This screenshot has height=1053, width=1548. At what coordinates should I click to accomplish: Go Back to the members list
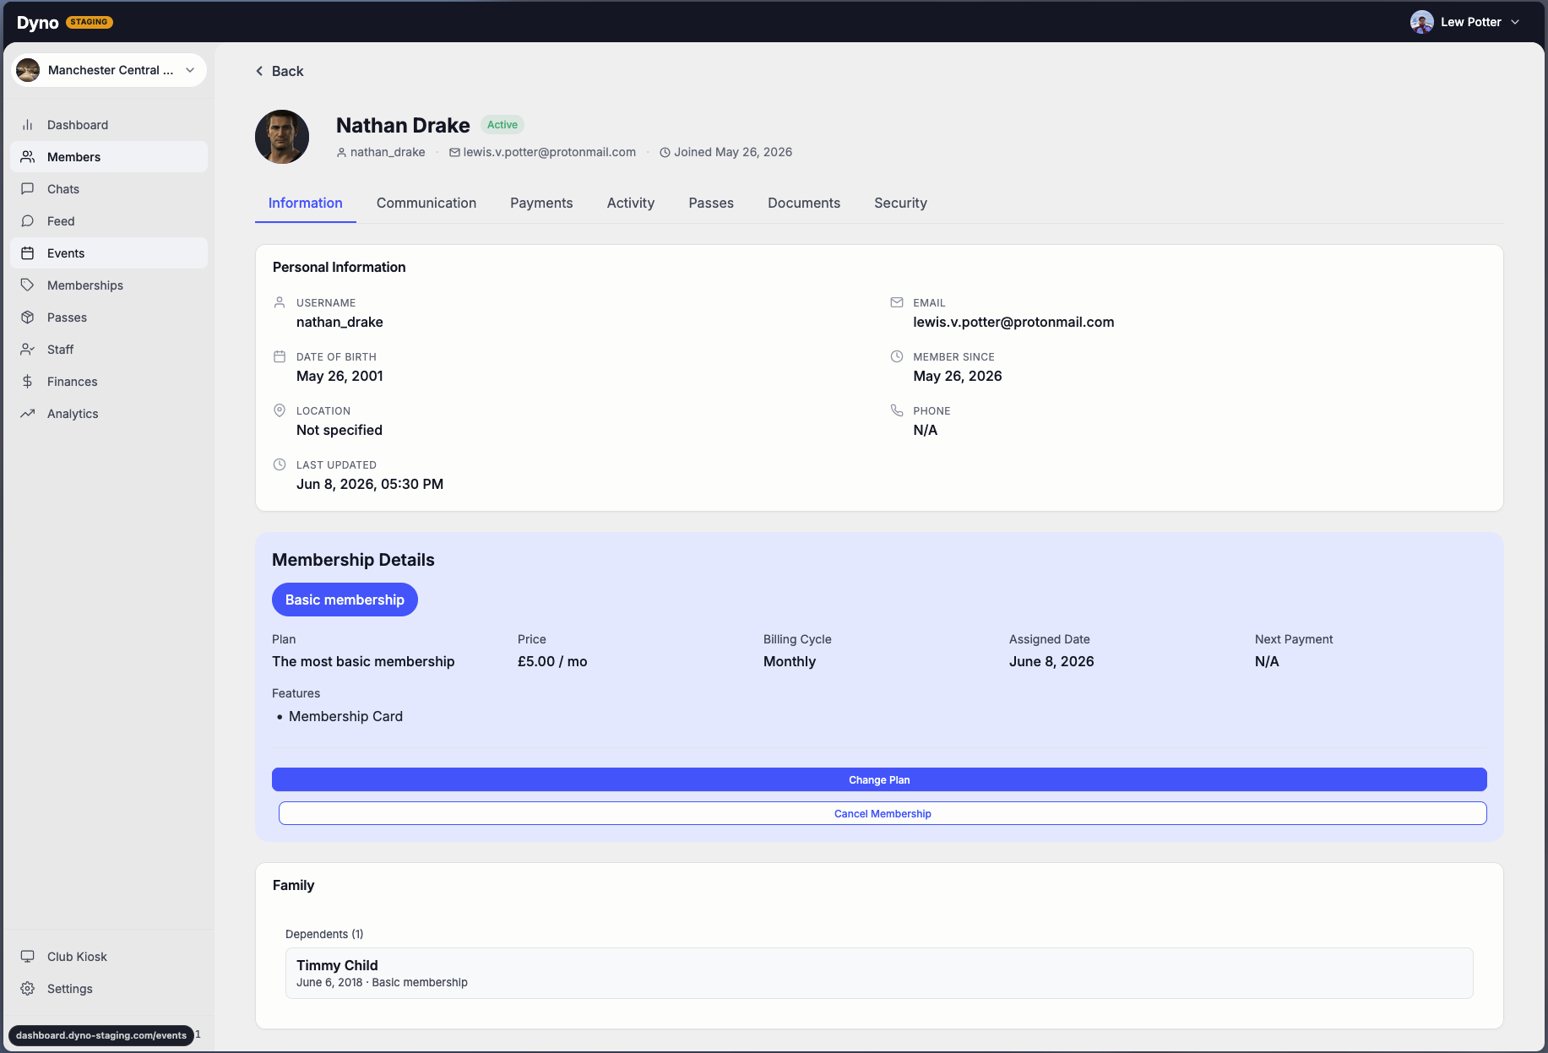pos(280,71)
